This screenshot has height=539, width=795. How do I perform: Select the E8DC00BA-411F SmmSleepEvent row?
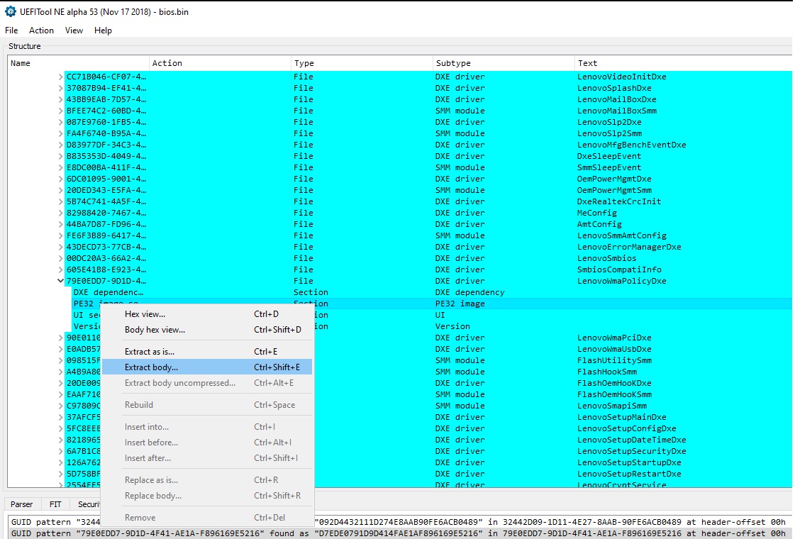pos(428,167)
